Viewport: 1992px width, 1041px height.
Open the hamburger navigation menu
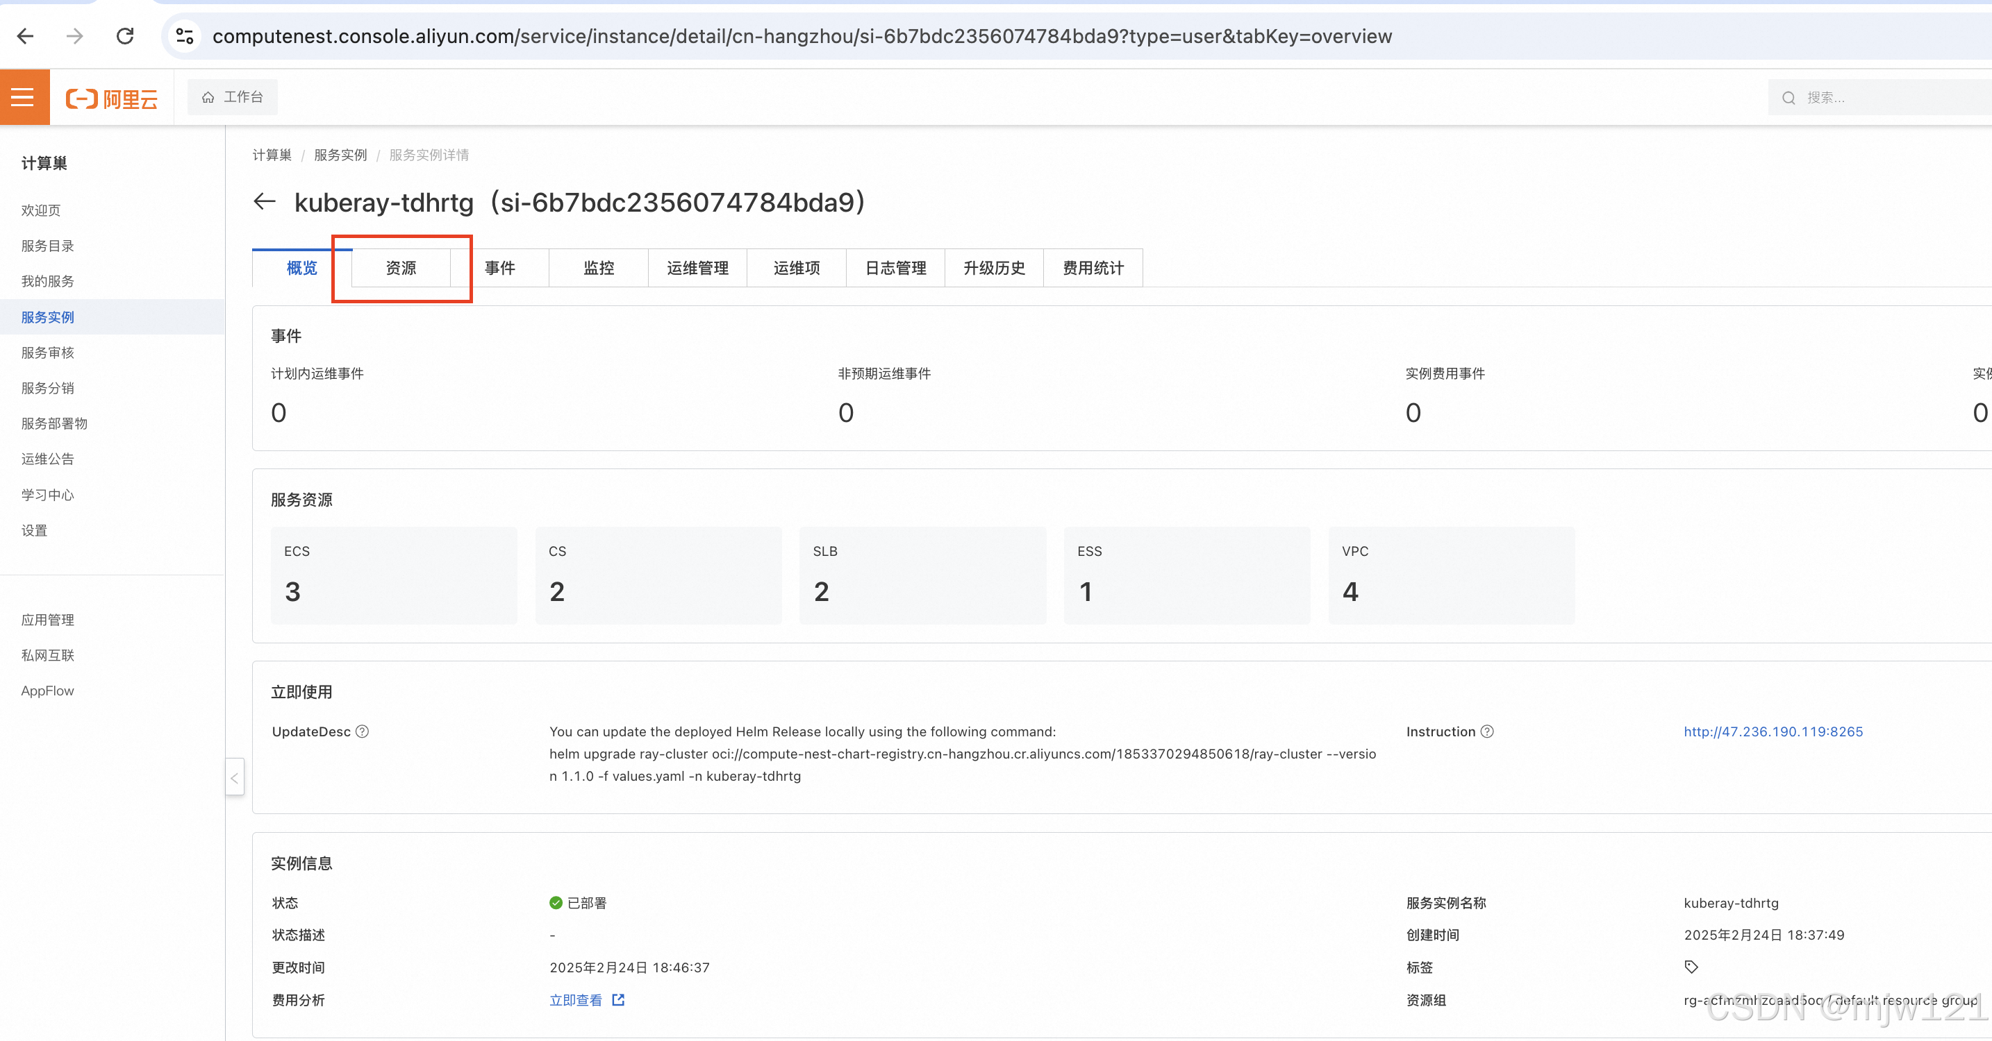point(23,97)
